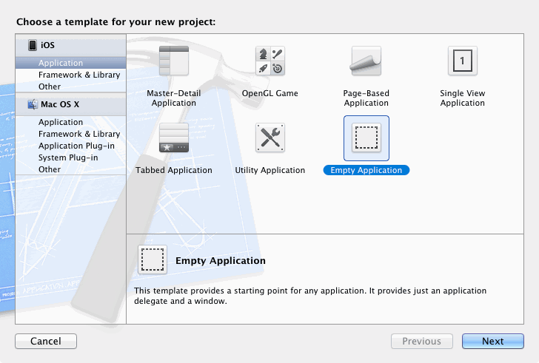Screen dimensions: 539x363
Task: Select Other under the iOS section
Action: point(50,87)
